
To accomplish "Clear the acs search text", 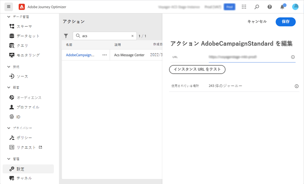I will click(133, 36).
